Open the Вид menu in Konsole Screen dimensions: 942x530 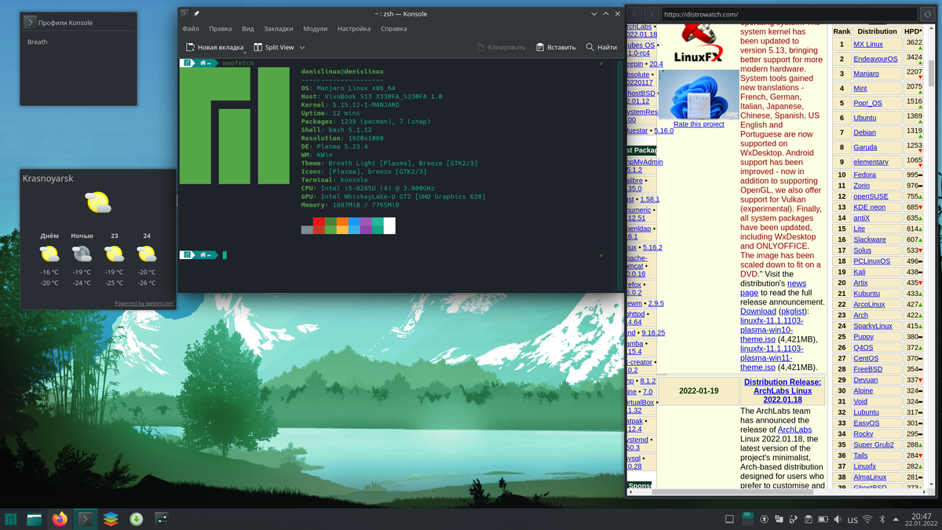[248, 28]
